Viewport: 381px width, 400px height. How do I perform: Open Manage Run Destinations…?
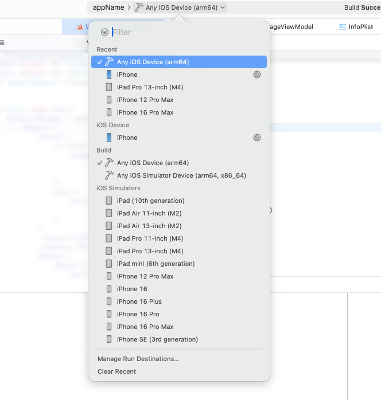(138, 359)
